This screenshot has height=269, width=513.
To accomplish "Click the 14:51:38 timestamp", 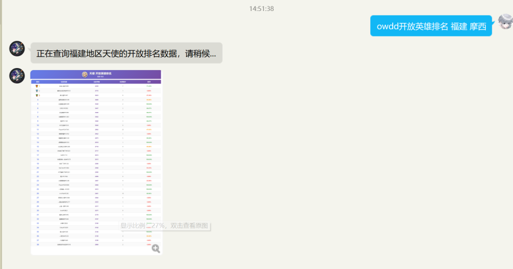I will click(x=262, y=8).
